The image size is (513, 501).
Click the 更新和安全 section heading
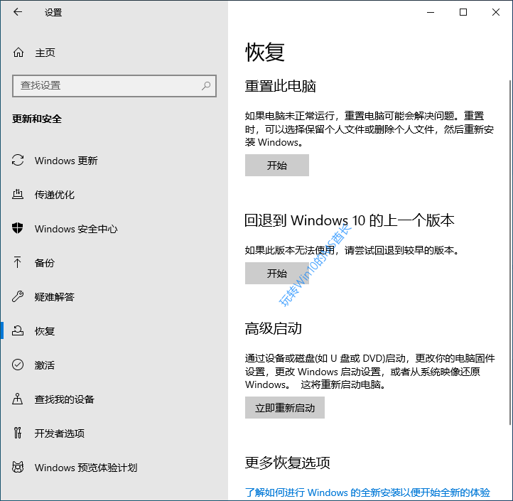37,119
